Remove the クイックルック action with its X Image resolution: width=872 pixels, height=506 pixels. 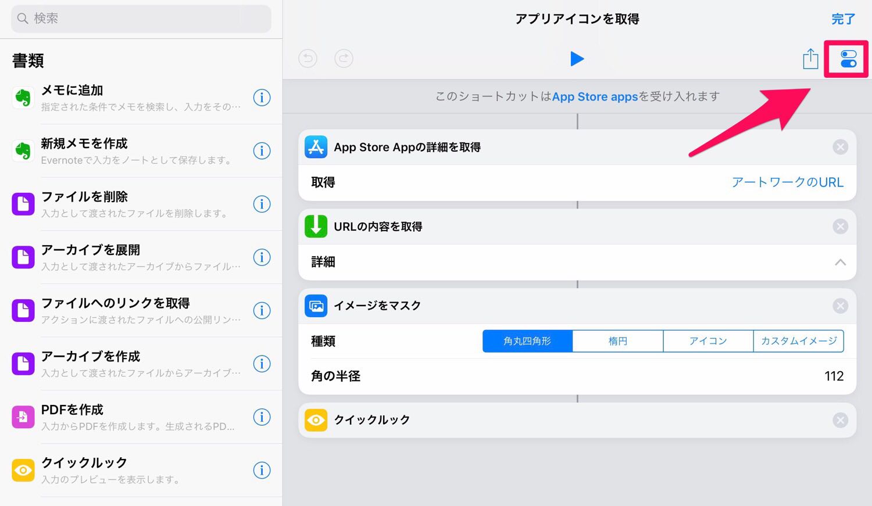[840, 420]
